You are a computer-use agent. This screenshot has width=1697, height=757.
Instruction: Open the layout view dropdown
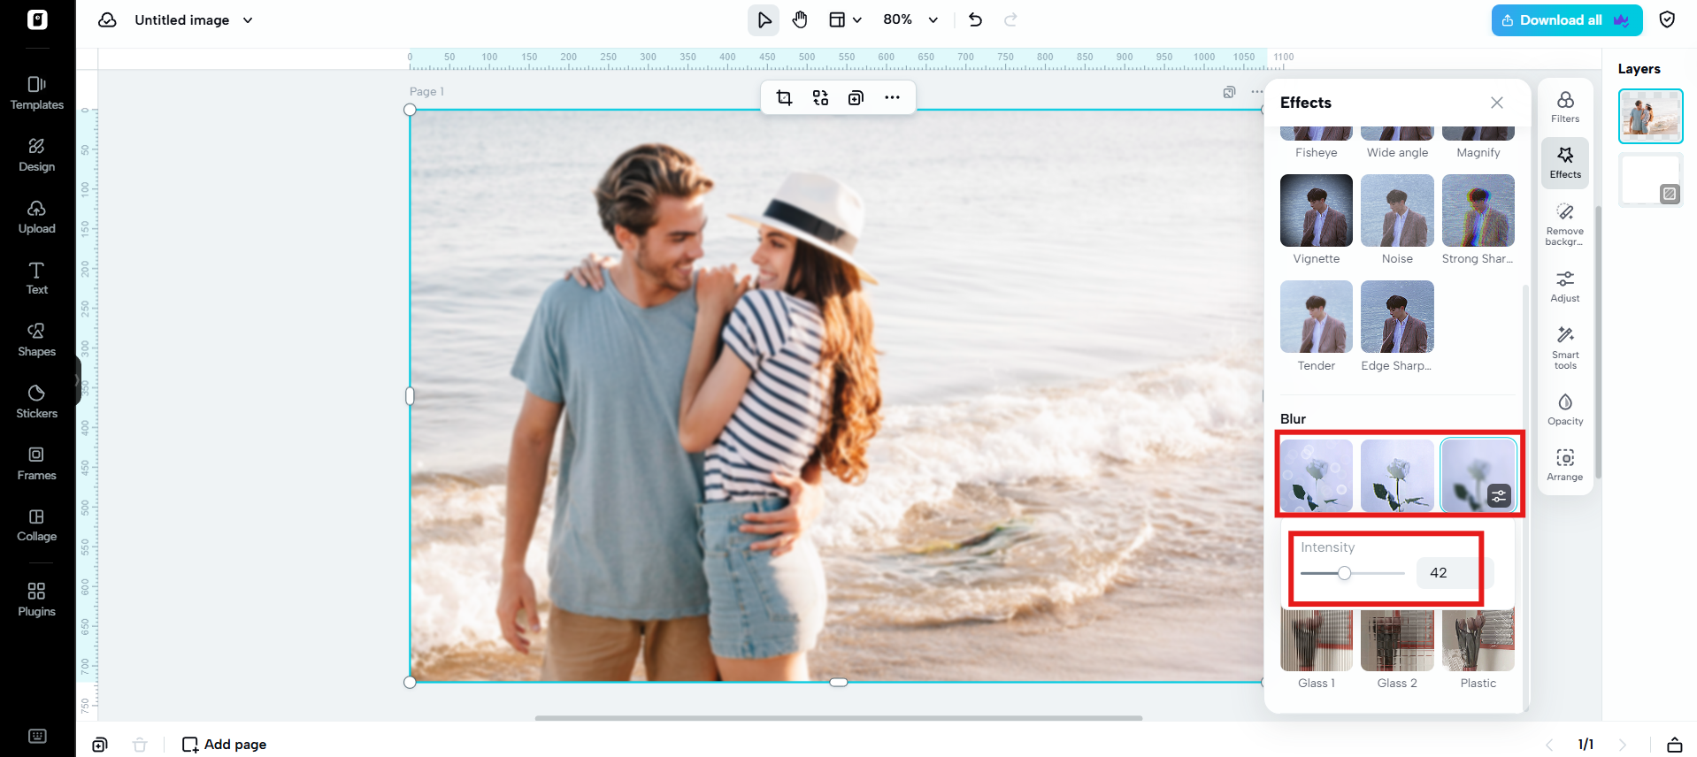click(x=845, y=19)
